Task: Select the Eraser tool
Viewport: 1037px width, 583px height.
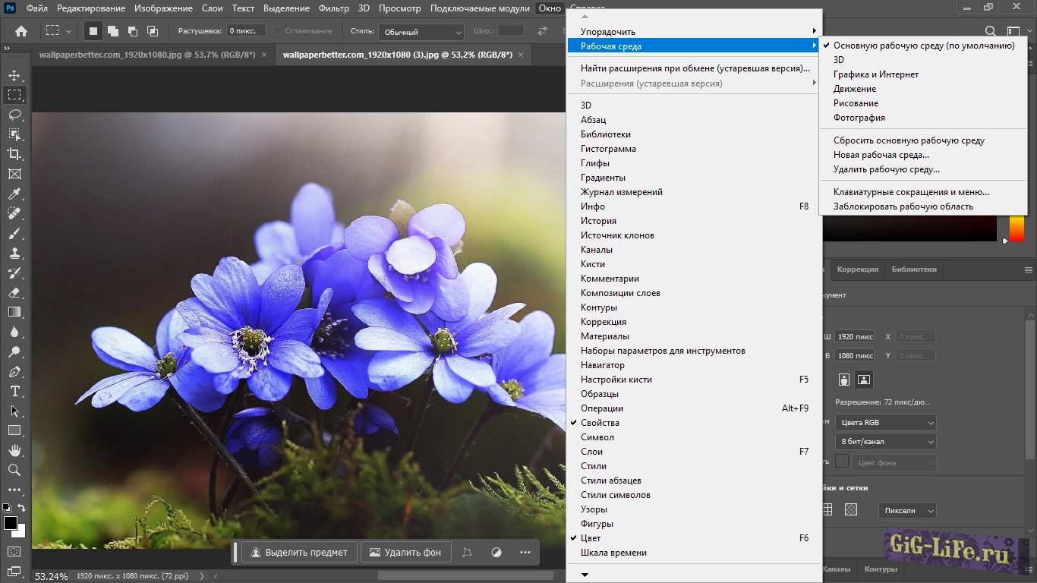Action: pos(14,292)
